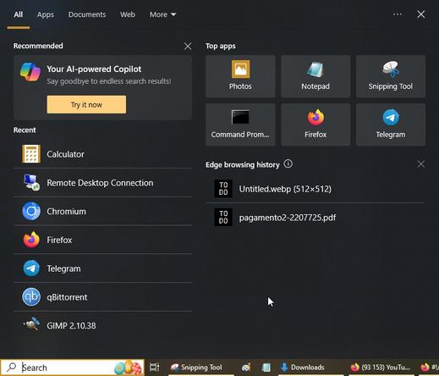The width and height of the screenshot is (439, 376).
Task: Click the Copilot logo icon
Action: point(30,72)
